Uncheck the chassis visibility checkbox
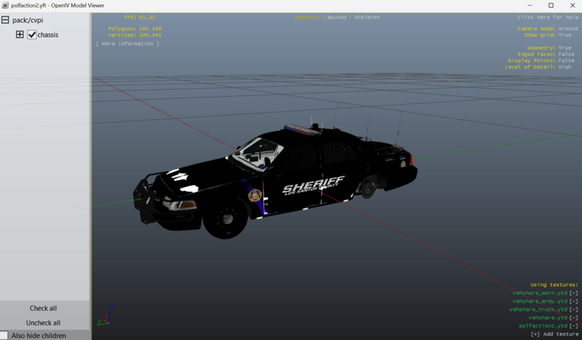 tap(32, 34)
